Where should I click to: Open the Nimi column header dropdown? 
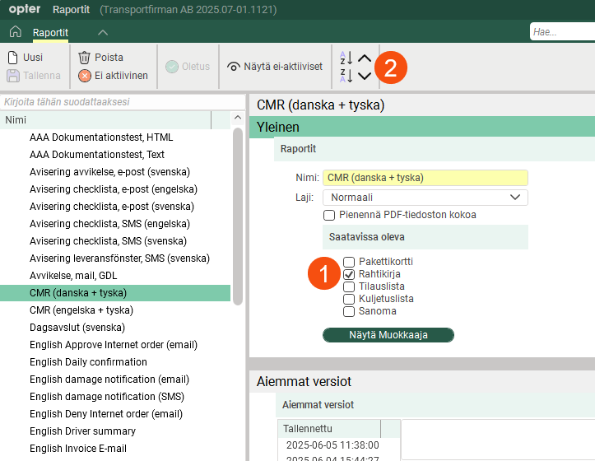221,120
